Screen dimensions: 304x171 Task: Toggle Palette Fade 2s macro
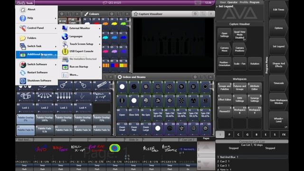tap(64, 130)
